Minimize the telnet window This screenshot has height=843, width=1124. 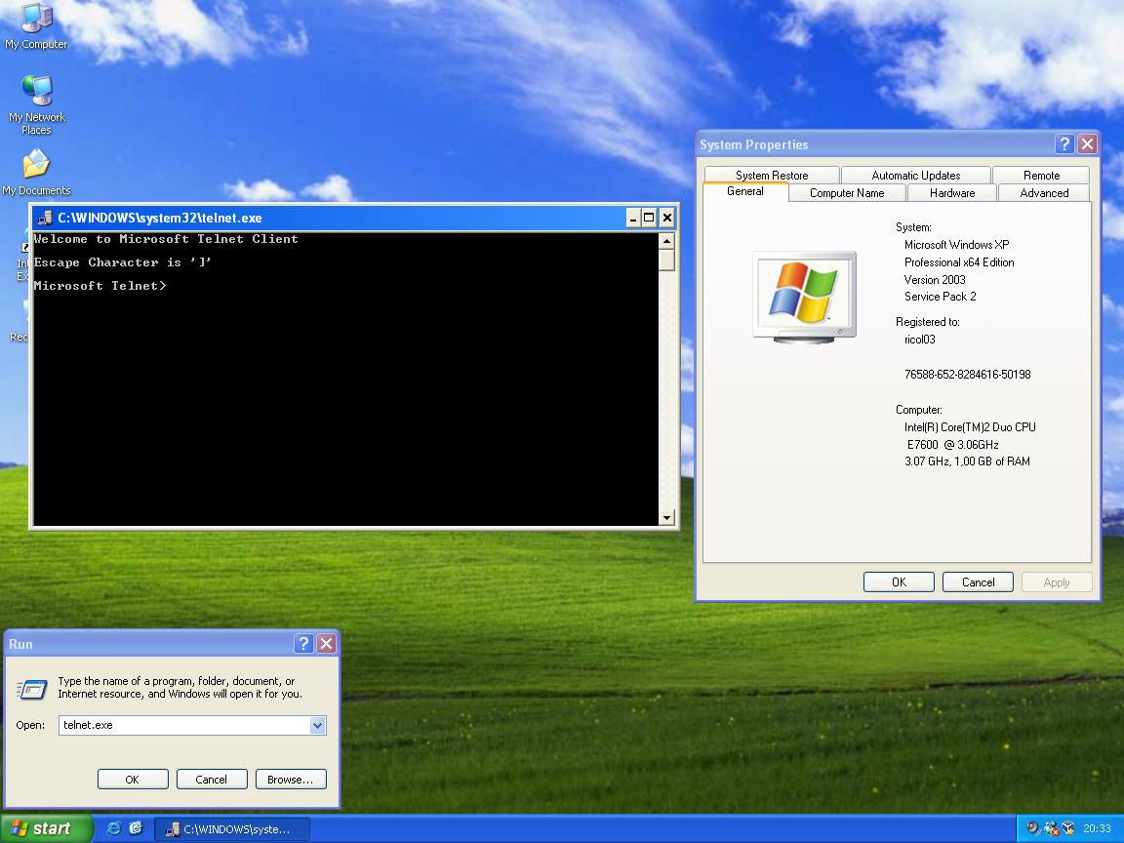[x=633, y=218]
